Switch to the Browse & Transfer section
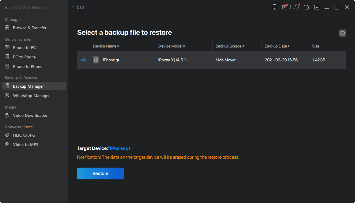Screen dimensions: 355x203 click(30, 27)
